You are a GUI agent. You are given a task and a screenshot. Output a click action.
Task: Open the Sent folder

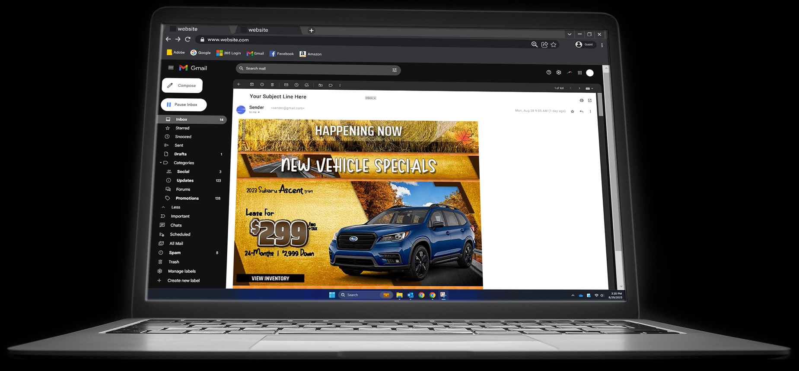(x=178, y=145)
